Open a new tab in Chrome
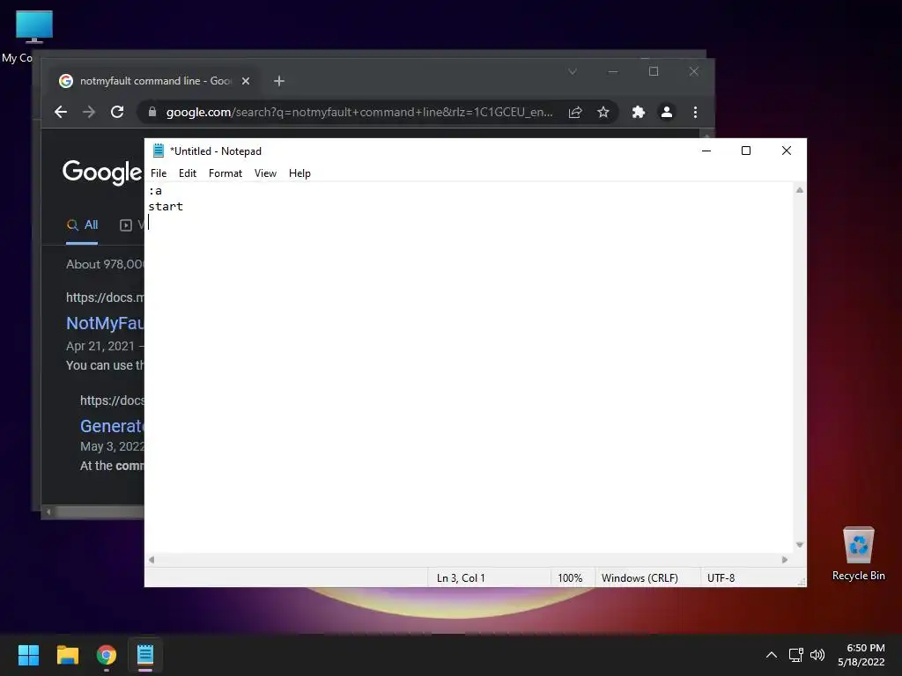The width and height of the screenshot is (902, 676). coord(279,81)
